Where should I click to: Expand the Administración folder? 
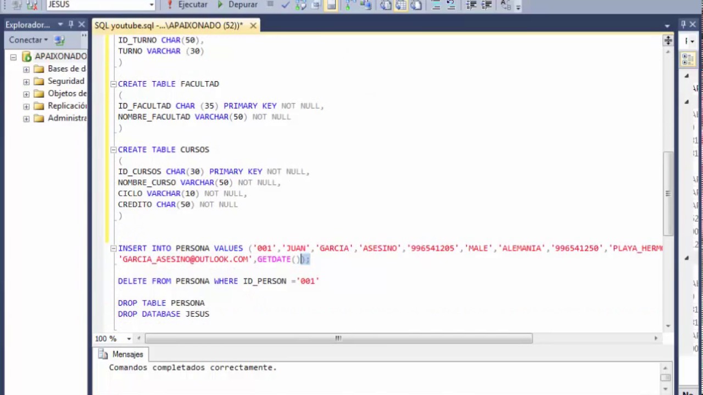tap(26, 119)
